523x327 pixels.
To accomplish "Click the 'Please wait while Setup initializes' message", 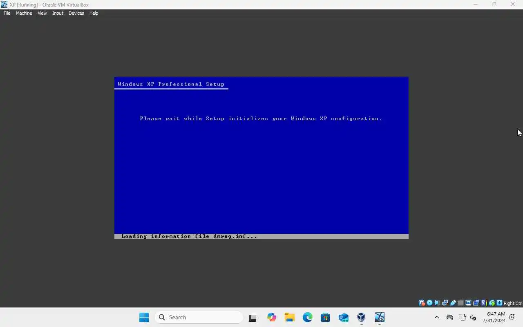I will (x=261, y=119).
